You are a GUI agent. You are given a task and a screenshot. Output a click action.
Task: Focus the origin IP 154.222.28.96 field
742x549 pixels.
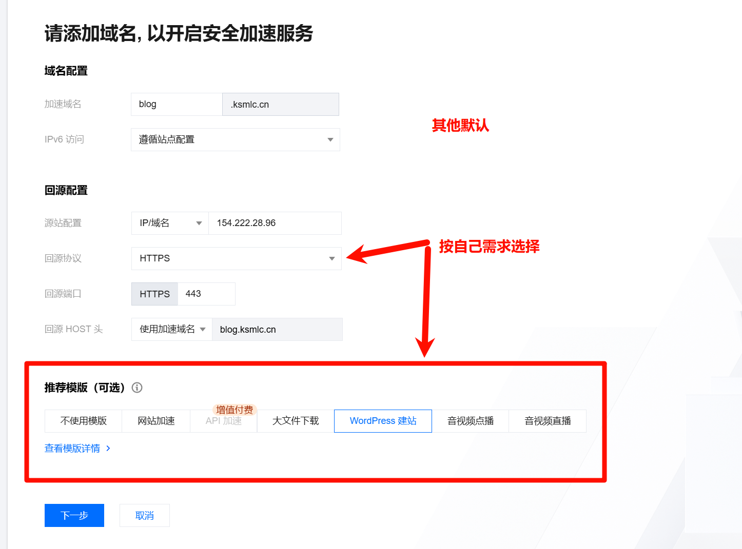click(x=275, y=223)
